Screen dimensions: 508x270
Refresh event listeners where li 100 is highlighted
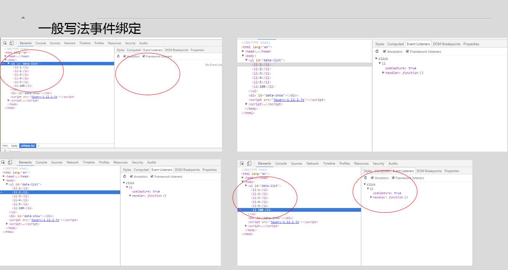pyautogui.click(x=366, y=178)
